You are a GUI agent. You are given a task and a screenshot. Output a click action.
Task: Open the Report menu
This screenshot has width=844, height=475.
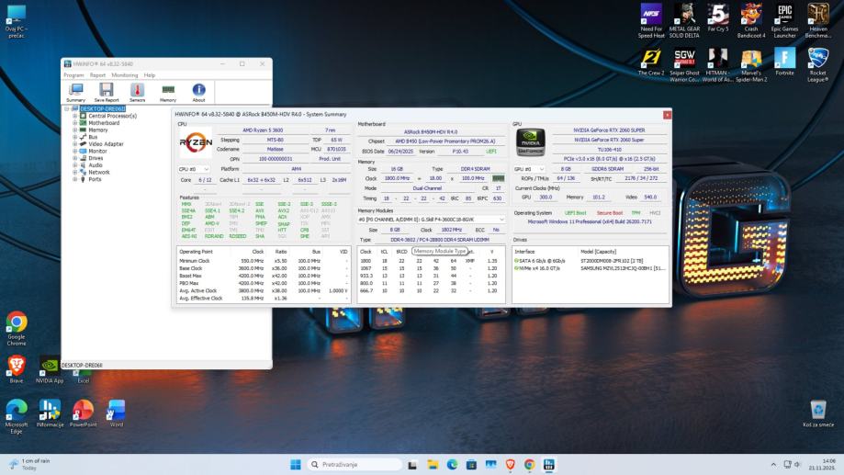tap(97, 74)
